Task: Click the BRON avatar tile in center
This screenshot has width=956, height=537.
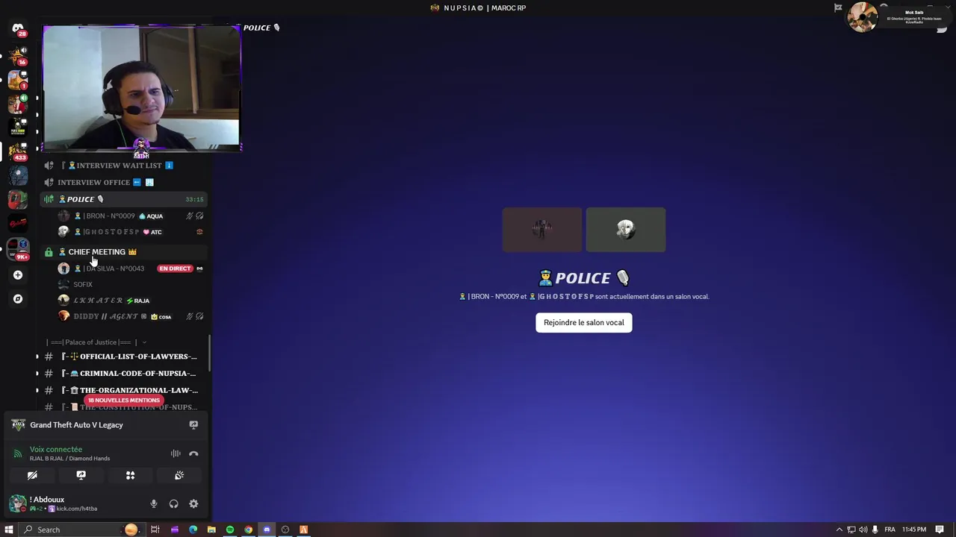Action: [542, 230]
